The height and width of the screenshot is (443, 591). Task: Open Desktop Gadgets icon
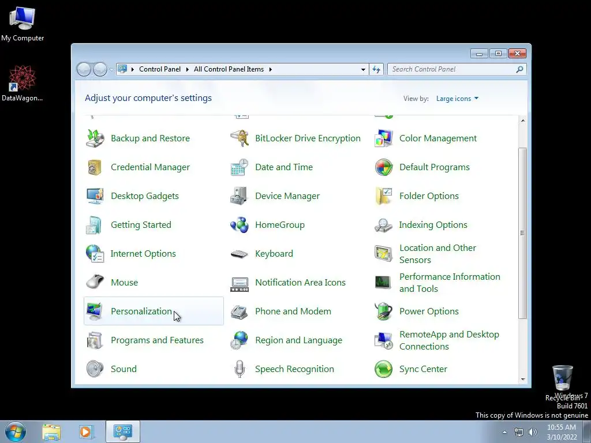click(95, 196)
